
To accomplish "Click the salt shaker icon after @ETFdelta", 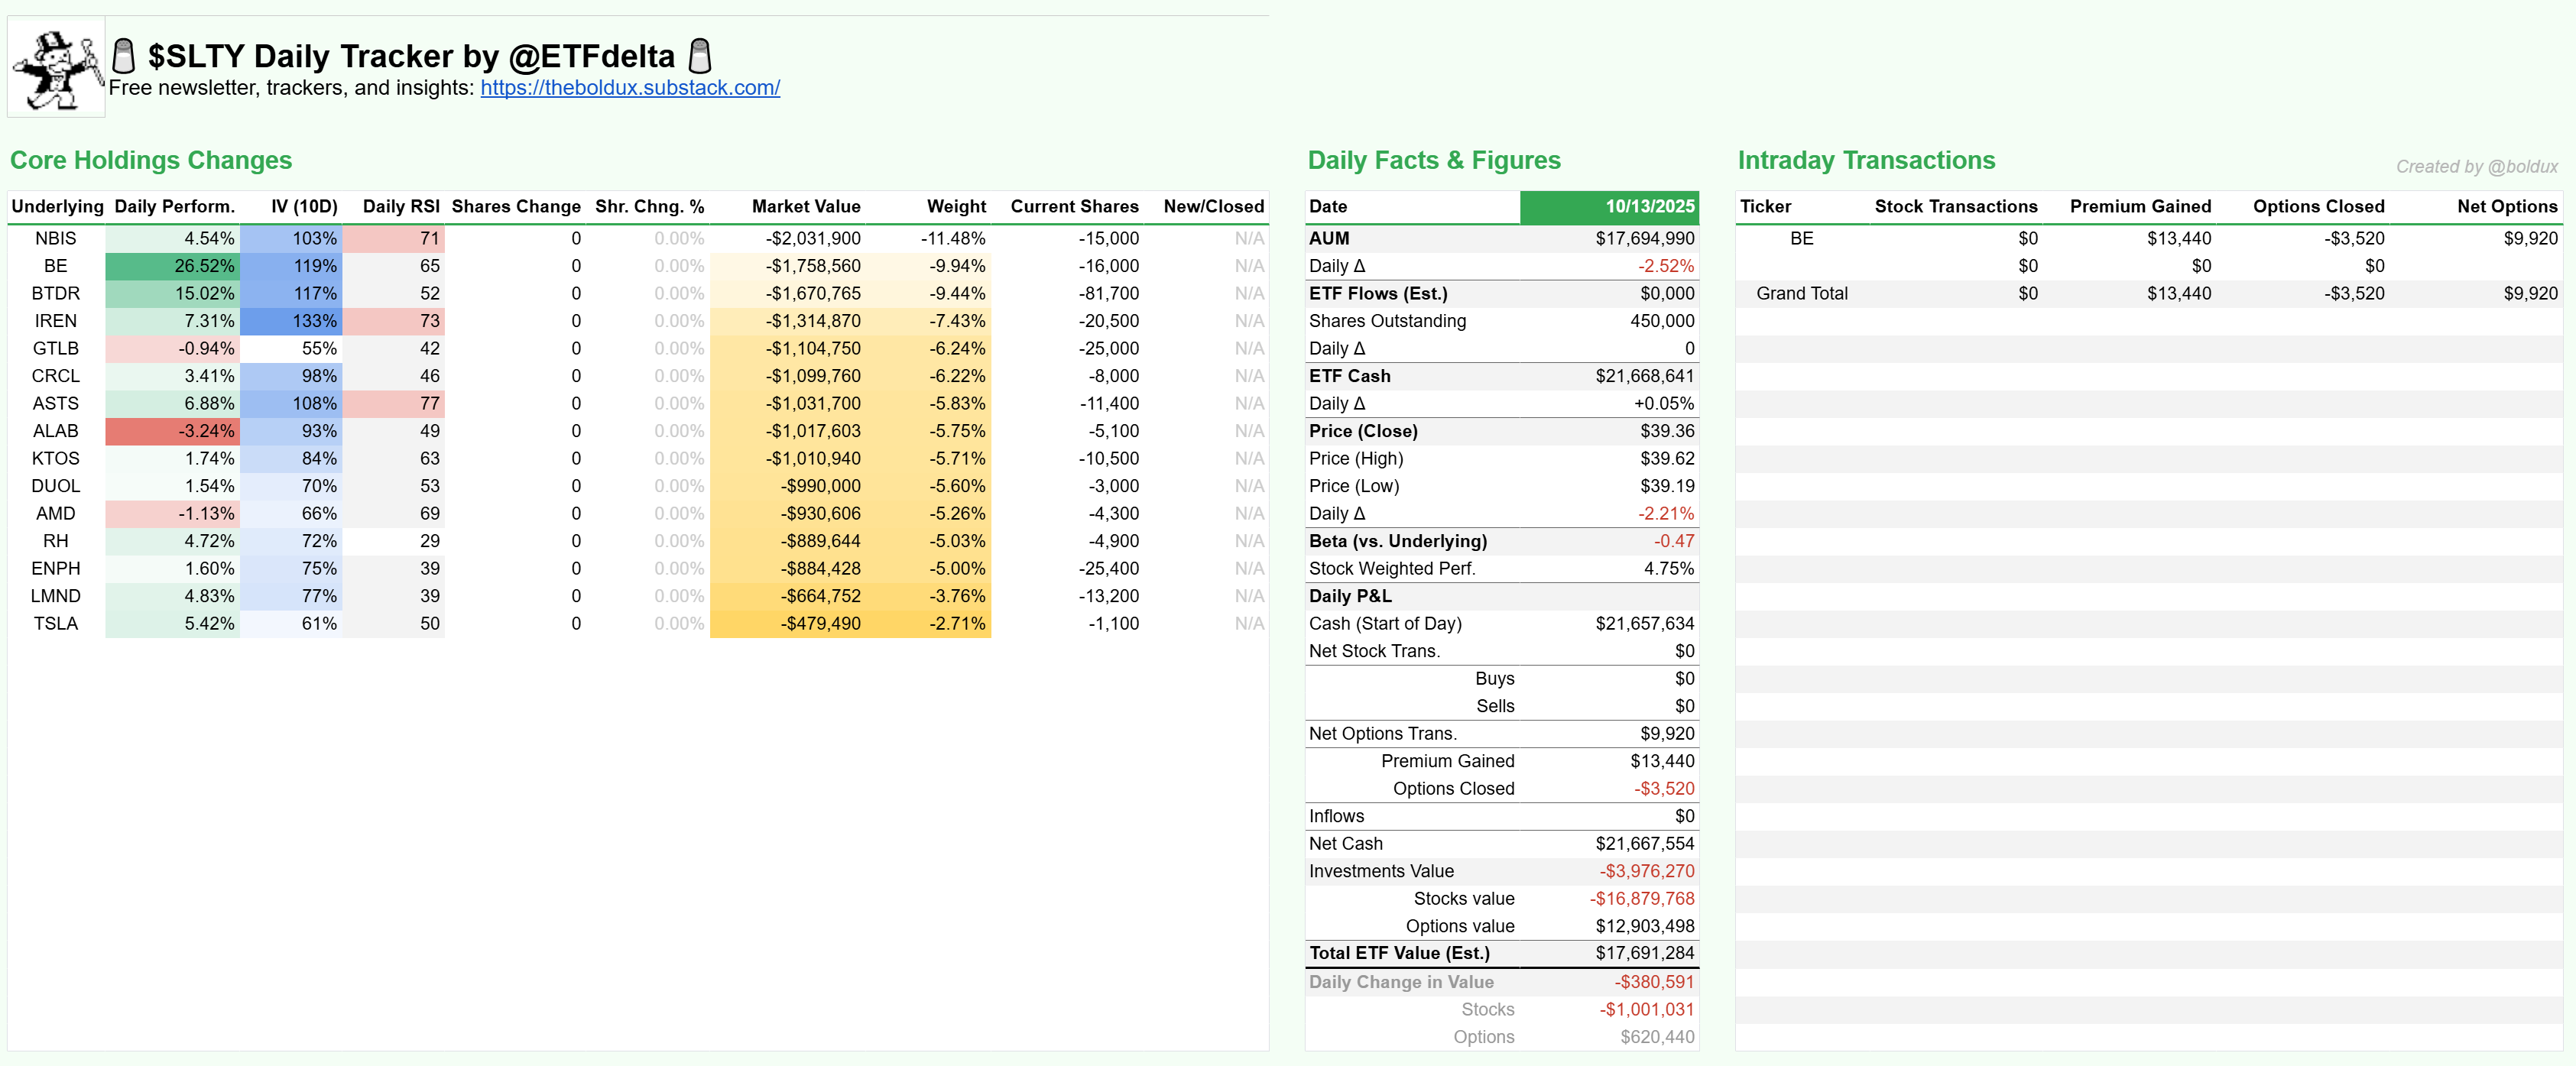I will 700,56.
